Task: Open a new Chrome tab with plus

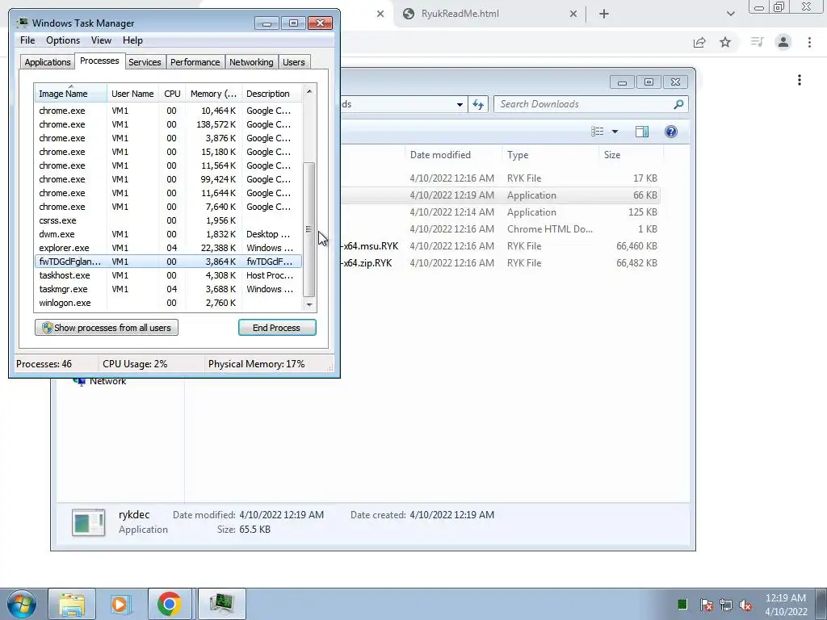Action: 604,15
